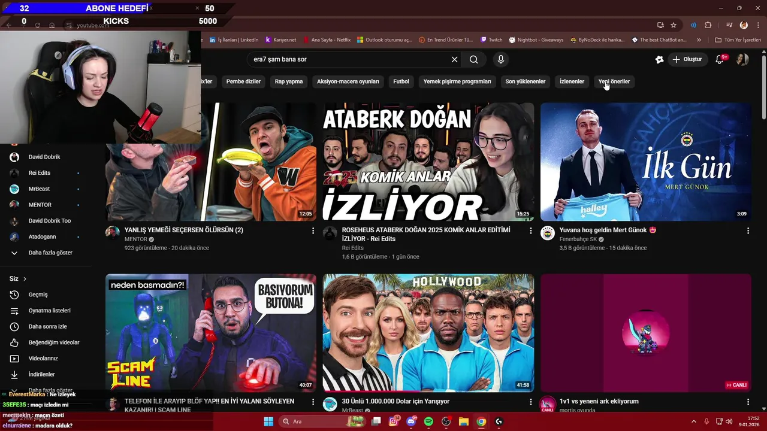Clear the YouTube search box text

454,59
